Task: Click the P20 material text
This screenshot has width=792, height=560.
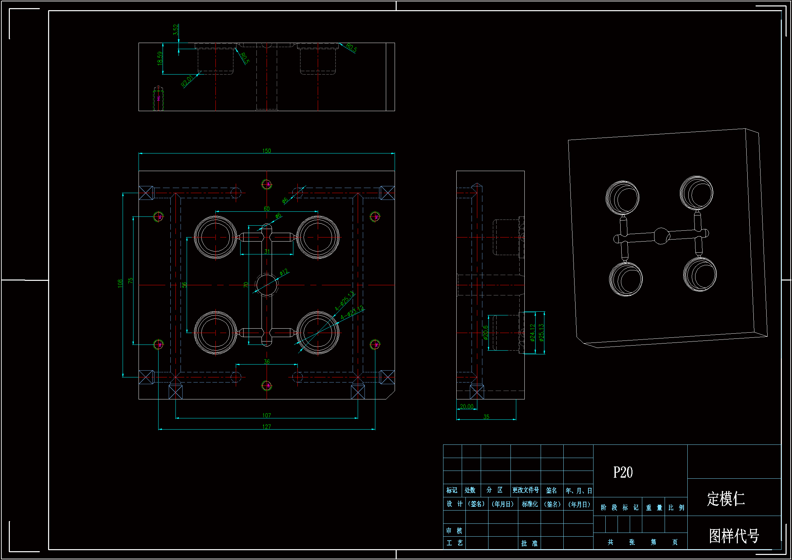Action: (623, 472)
